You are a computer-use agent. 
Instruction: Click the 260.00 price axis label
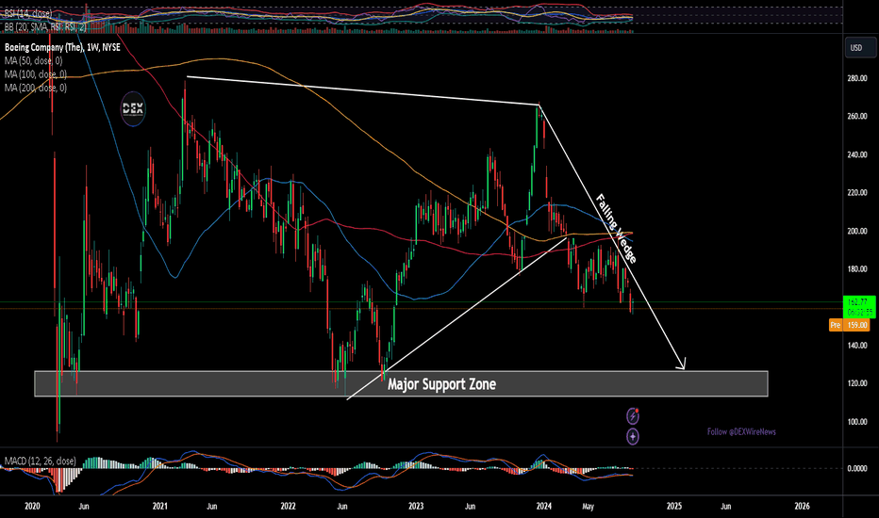[x=857, y=117]
